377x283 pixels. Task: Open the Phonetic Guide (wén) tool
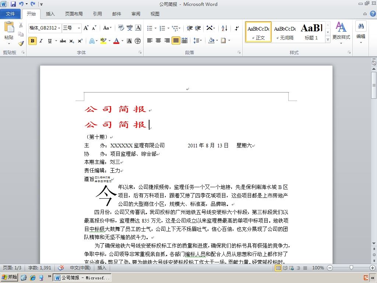click(x=130, y=28)
